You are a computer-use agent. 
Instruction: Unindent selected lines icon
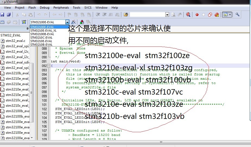click(104, 15)
